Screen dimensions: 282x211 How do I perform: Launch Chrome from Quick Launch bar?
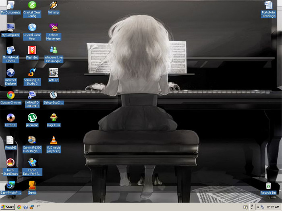click(x=19, y=207)
